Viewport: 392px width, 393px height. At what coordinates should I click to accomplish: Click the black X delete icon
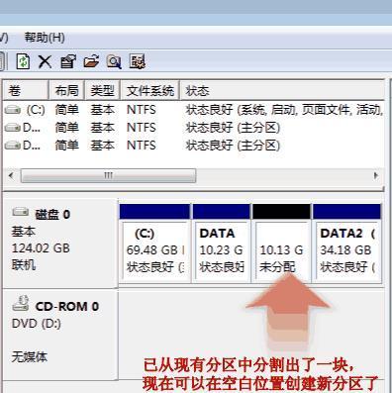coord(45,61)
